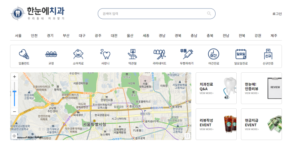285x145 pixels.
Task: Open the 현금지급 EVENT card
Action: (261, 124)
